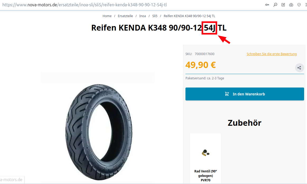
Task: Take a screenshot with the camera icon
Action: [291, 5]
